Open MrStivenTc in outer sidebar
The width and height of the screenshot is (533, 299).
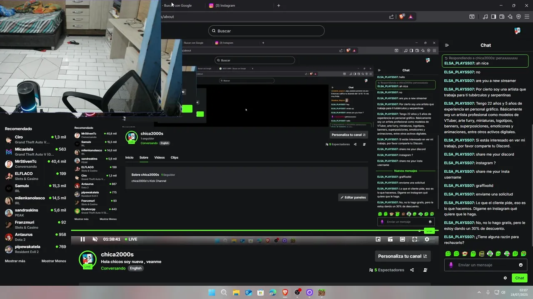(35, 164)
